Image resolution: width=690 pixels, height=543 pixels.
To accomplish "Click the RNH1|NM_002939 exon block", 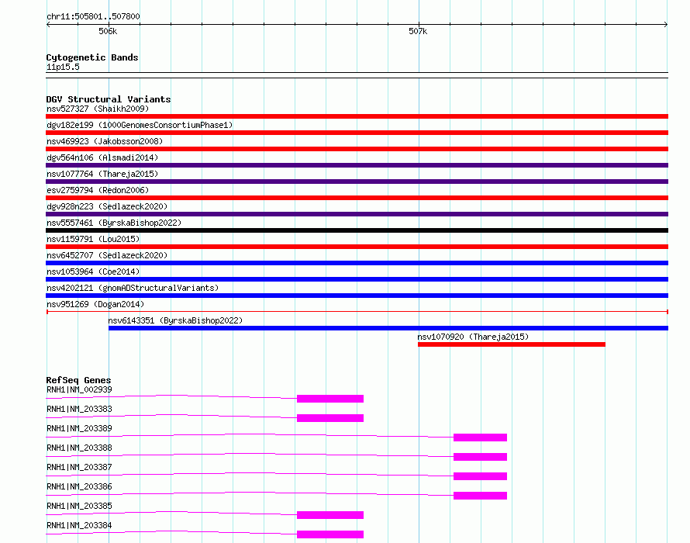I will point(330,399).
